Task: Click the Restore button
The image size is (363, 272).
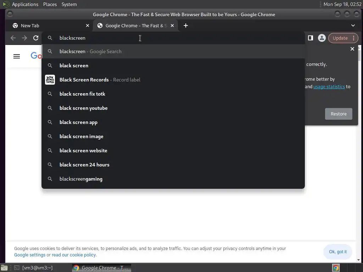Action: coord(339,114)
